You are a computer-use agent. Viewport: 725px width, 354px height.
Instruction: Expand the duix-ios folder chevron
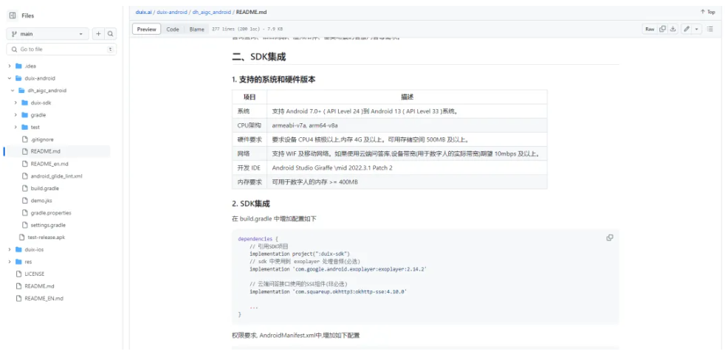pos(10,249)
